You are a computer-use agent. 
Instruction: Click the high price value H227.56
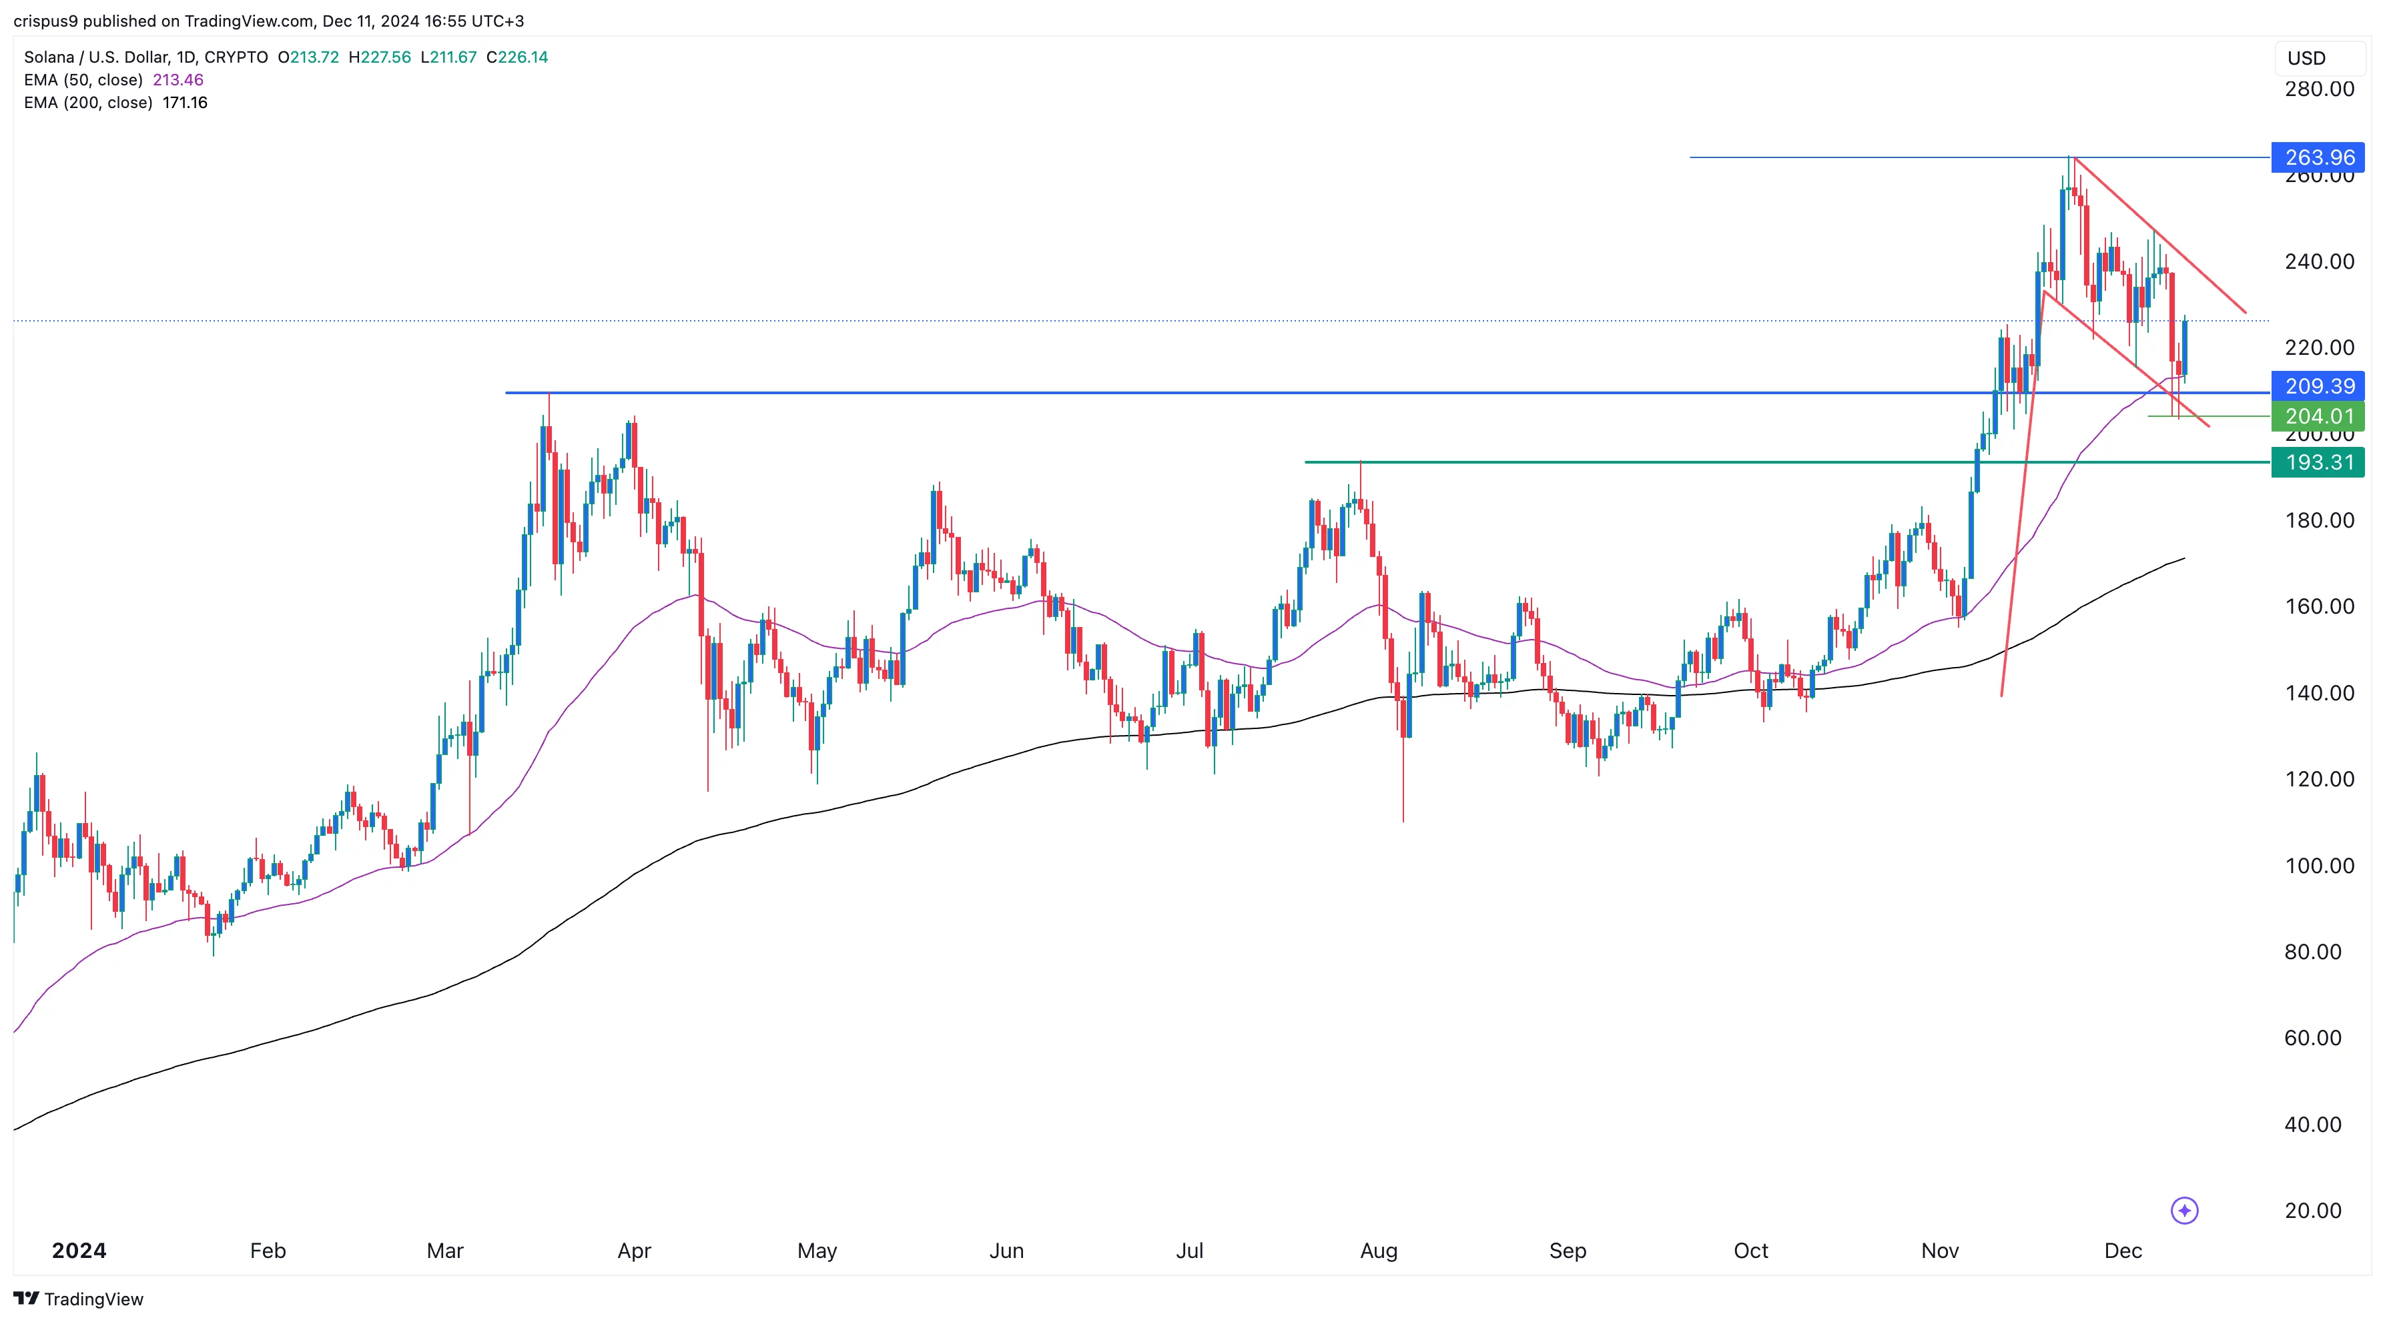[380, 57]
